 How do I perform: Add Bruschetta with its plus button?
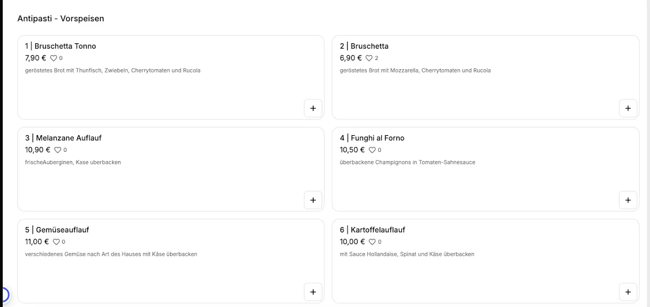(628, 108)
